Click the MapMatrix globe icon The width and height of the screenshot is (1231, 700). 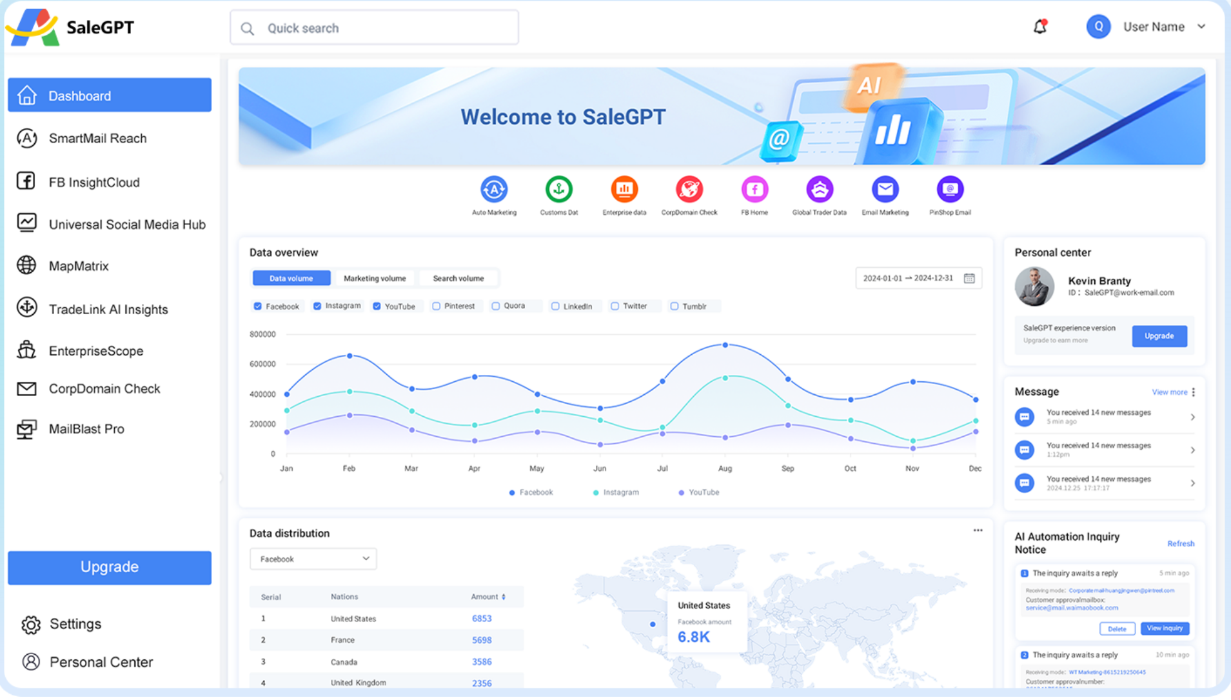coord(26,265)
